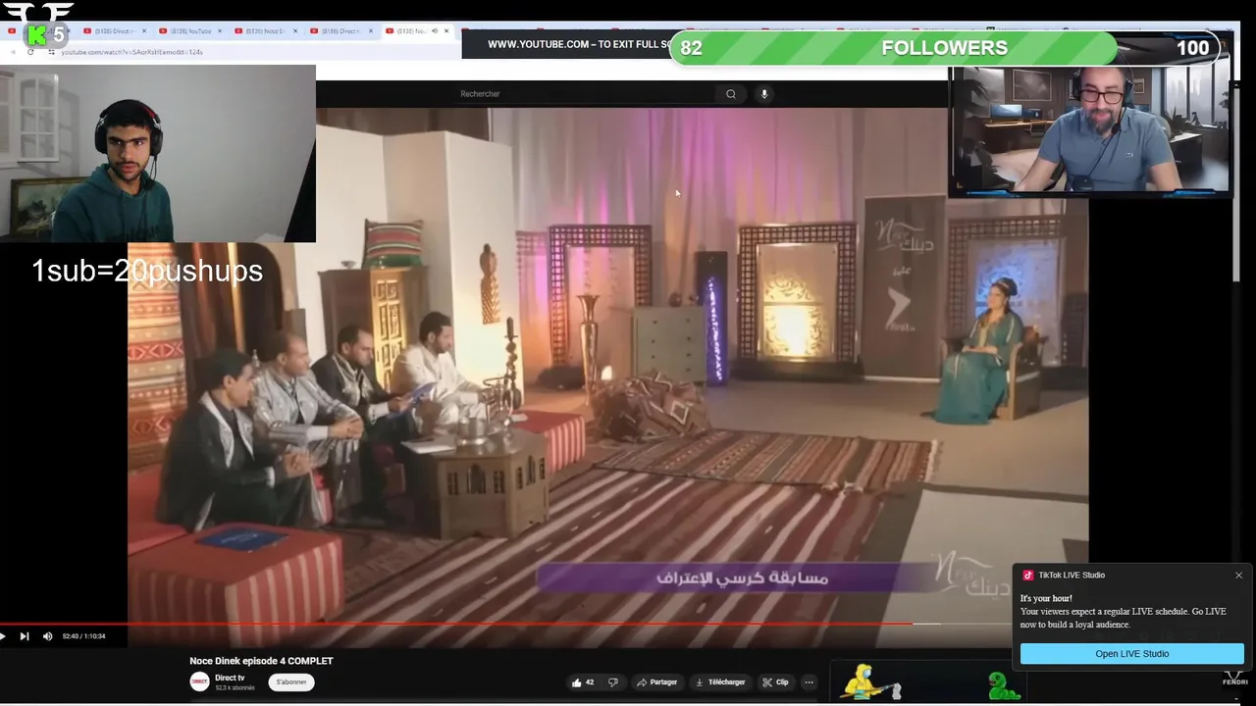Click the top-left streamer webcam overlay
Screen dimensions: 1256x706
(158, 153)
